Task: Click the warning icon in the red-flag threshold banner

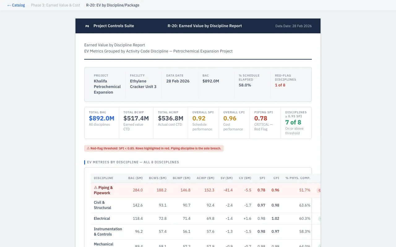Action: (88, 149)
